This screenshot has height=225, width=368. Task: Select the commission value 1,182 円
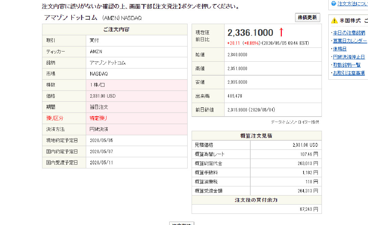(x=310, y=172)
